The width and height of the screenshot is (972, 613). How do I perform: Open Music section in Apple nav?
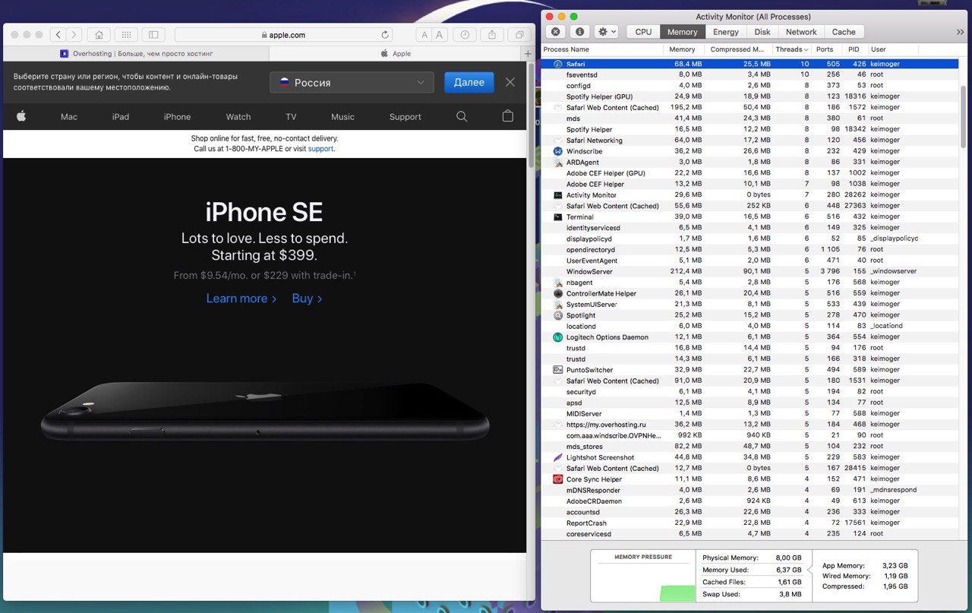coord(342,117)
